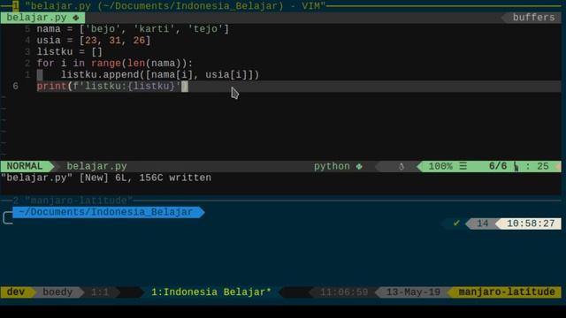Click the 1:1 window-pane indicator

(x=100, y=292)
